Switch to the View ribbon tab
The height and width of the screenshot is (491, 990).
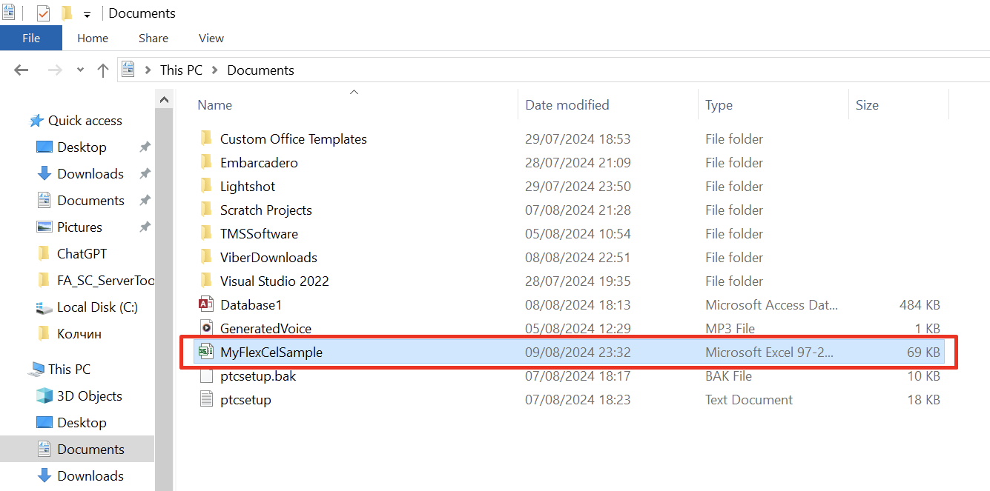coord(211,38)
